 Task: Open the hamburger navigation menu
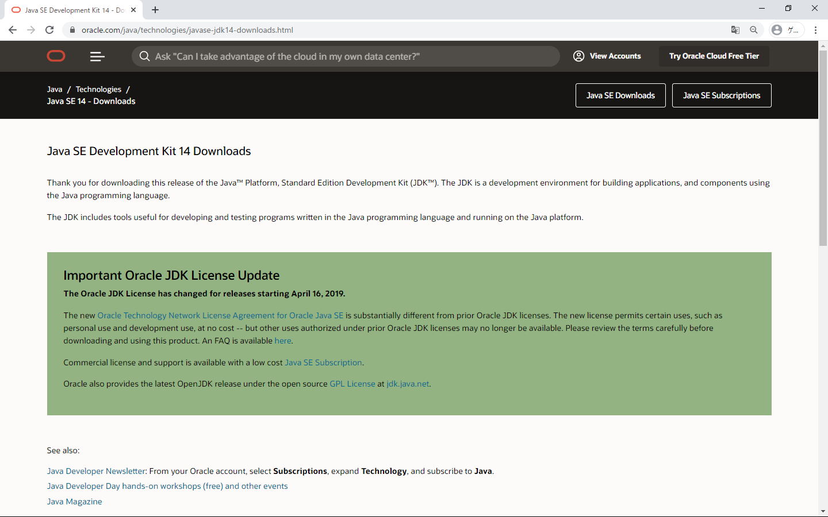(97, 56)
